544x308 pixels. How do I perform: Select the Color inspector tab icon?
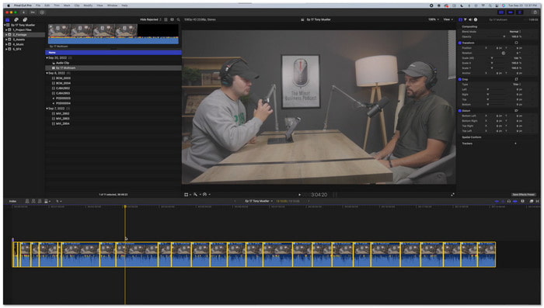[466, 19]
